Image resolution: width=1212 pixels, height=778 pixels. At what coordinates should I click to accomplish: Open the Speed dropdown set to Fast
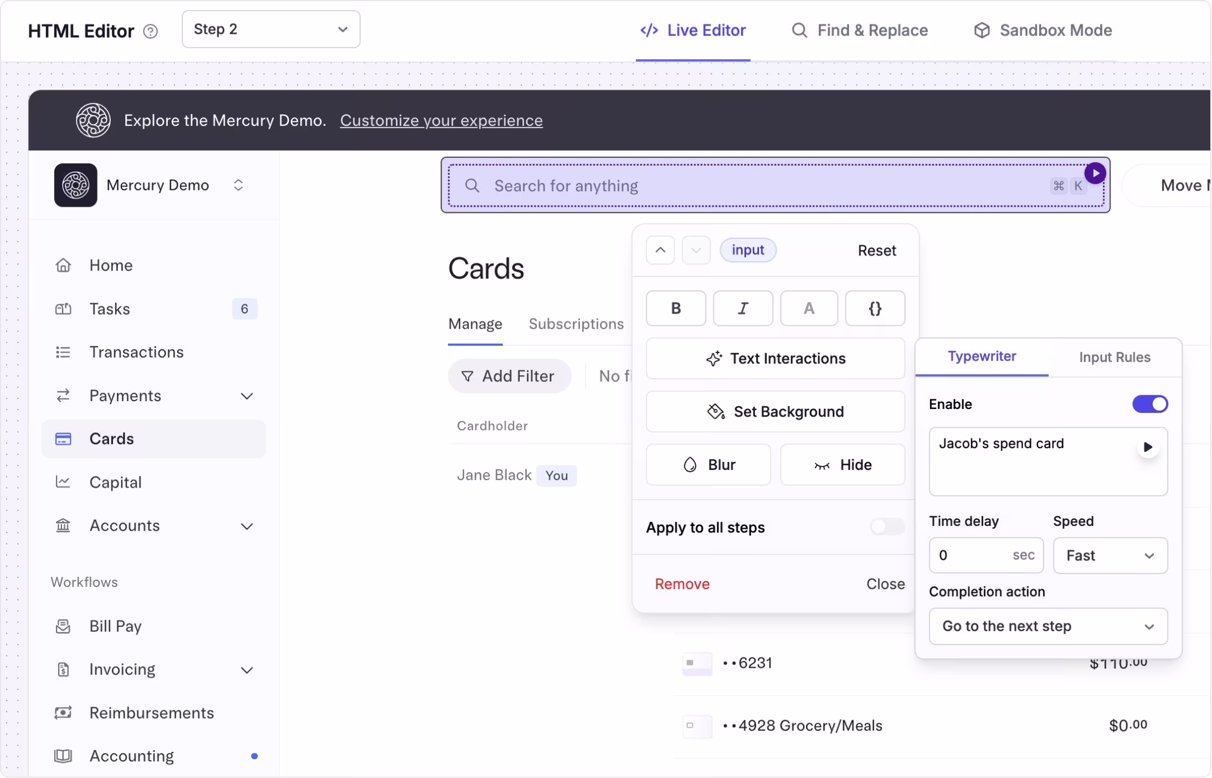click(1110, 555)
